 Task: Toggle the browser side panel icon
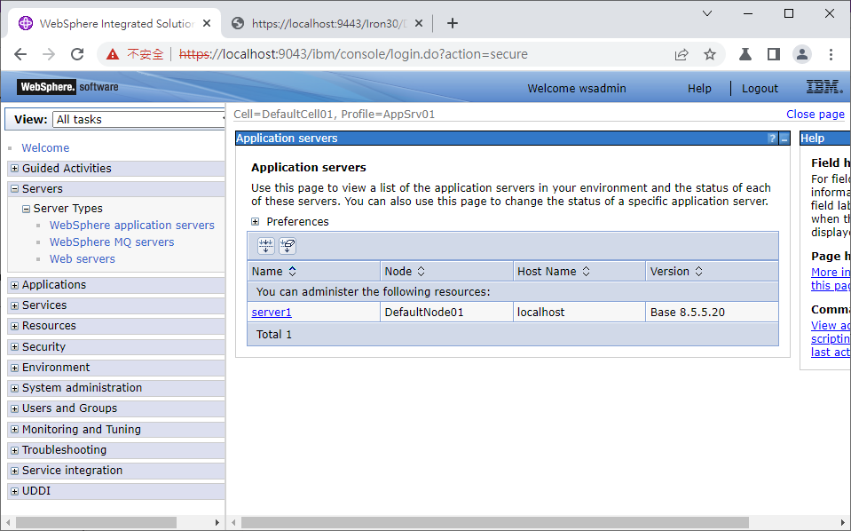(774, 54)
